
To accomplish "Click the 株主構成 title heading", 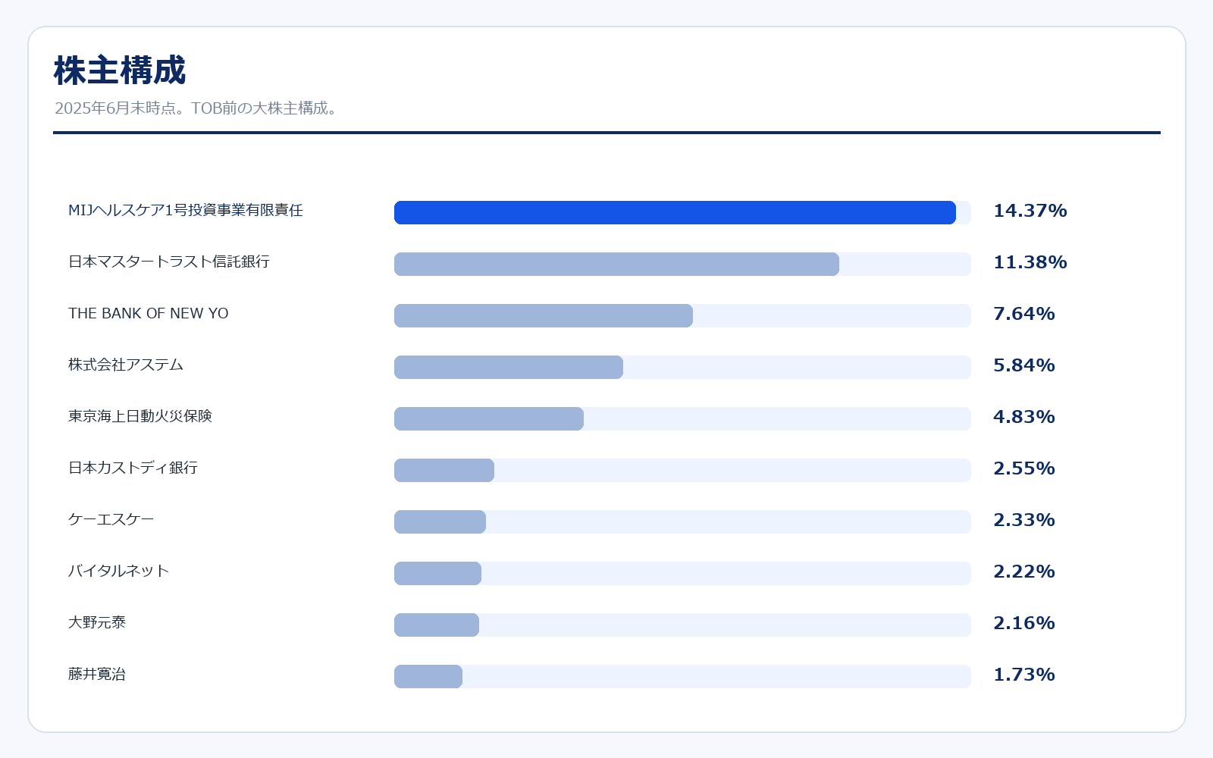I will (120, 70).
